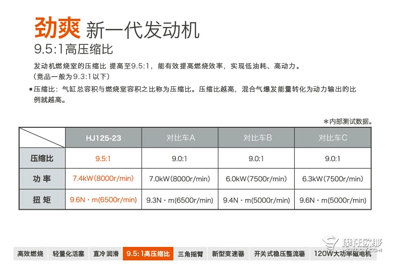Screen dimensions: 408x271
Task: Click the 9.5:1高压缩比 subtitle heading
Action: pos(73,49)
